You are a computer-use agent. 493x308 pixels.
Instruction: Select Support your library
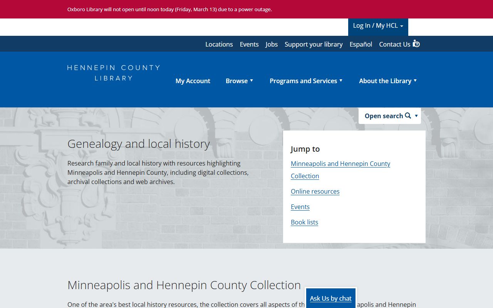[x=314, y=44]
